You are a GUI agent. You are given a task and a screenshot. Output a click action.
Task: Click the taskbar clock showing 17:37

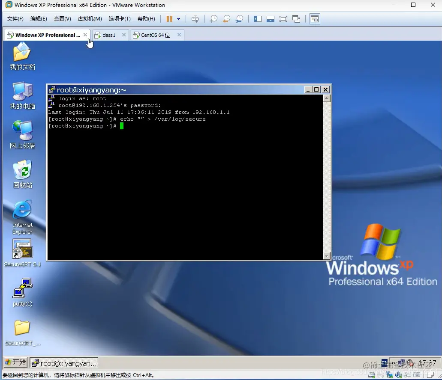point(427,363)
